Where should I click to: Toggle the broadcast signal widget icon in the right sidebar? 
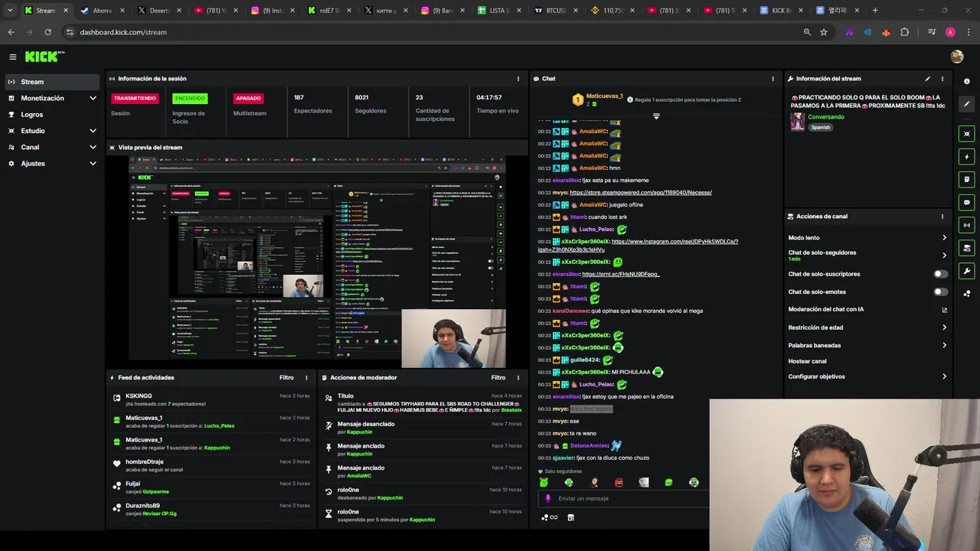point(966,225)
